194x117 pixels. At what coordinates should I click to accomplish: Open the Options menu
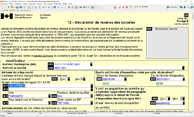pyautogui.click(x=39, y=4)
